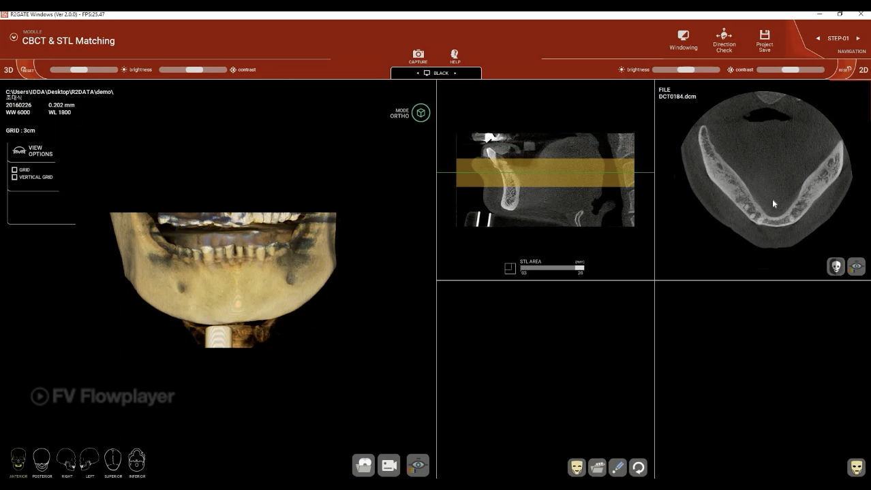The image size is (871, 490).
Task: Click the 2D contrast slider
Action: pos(791,69)
